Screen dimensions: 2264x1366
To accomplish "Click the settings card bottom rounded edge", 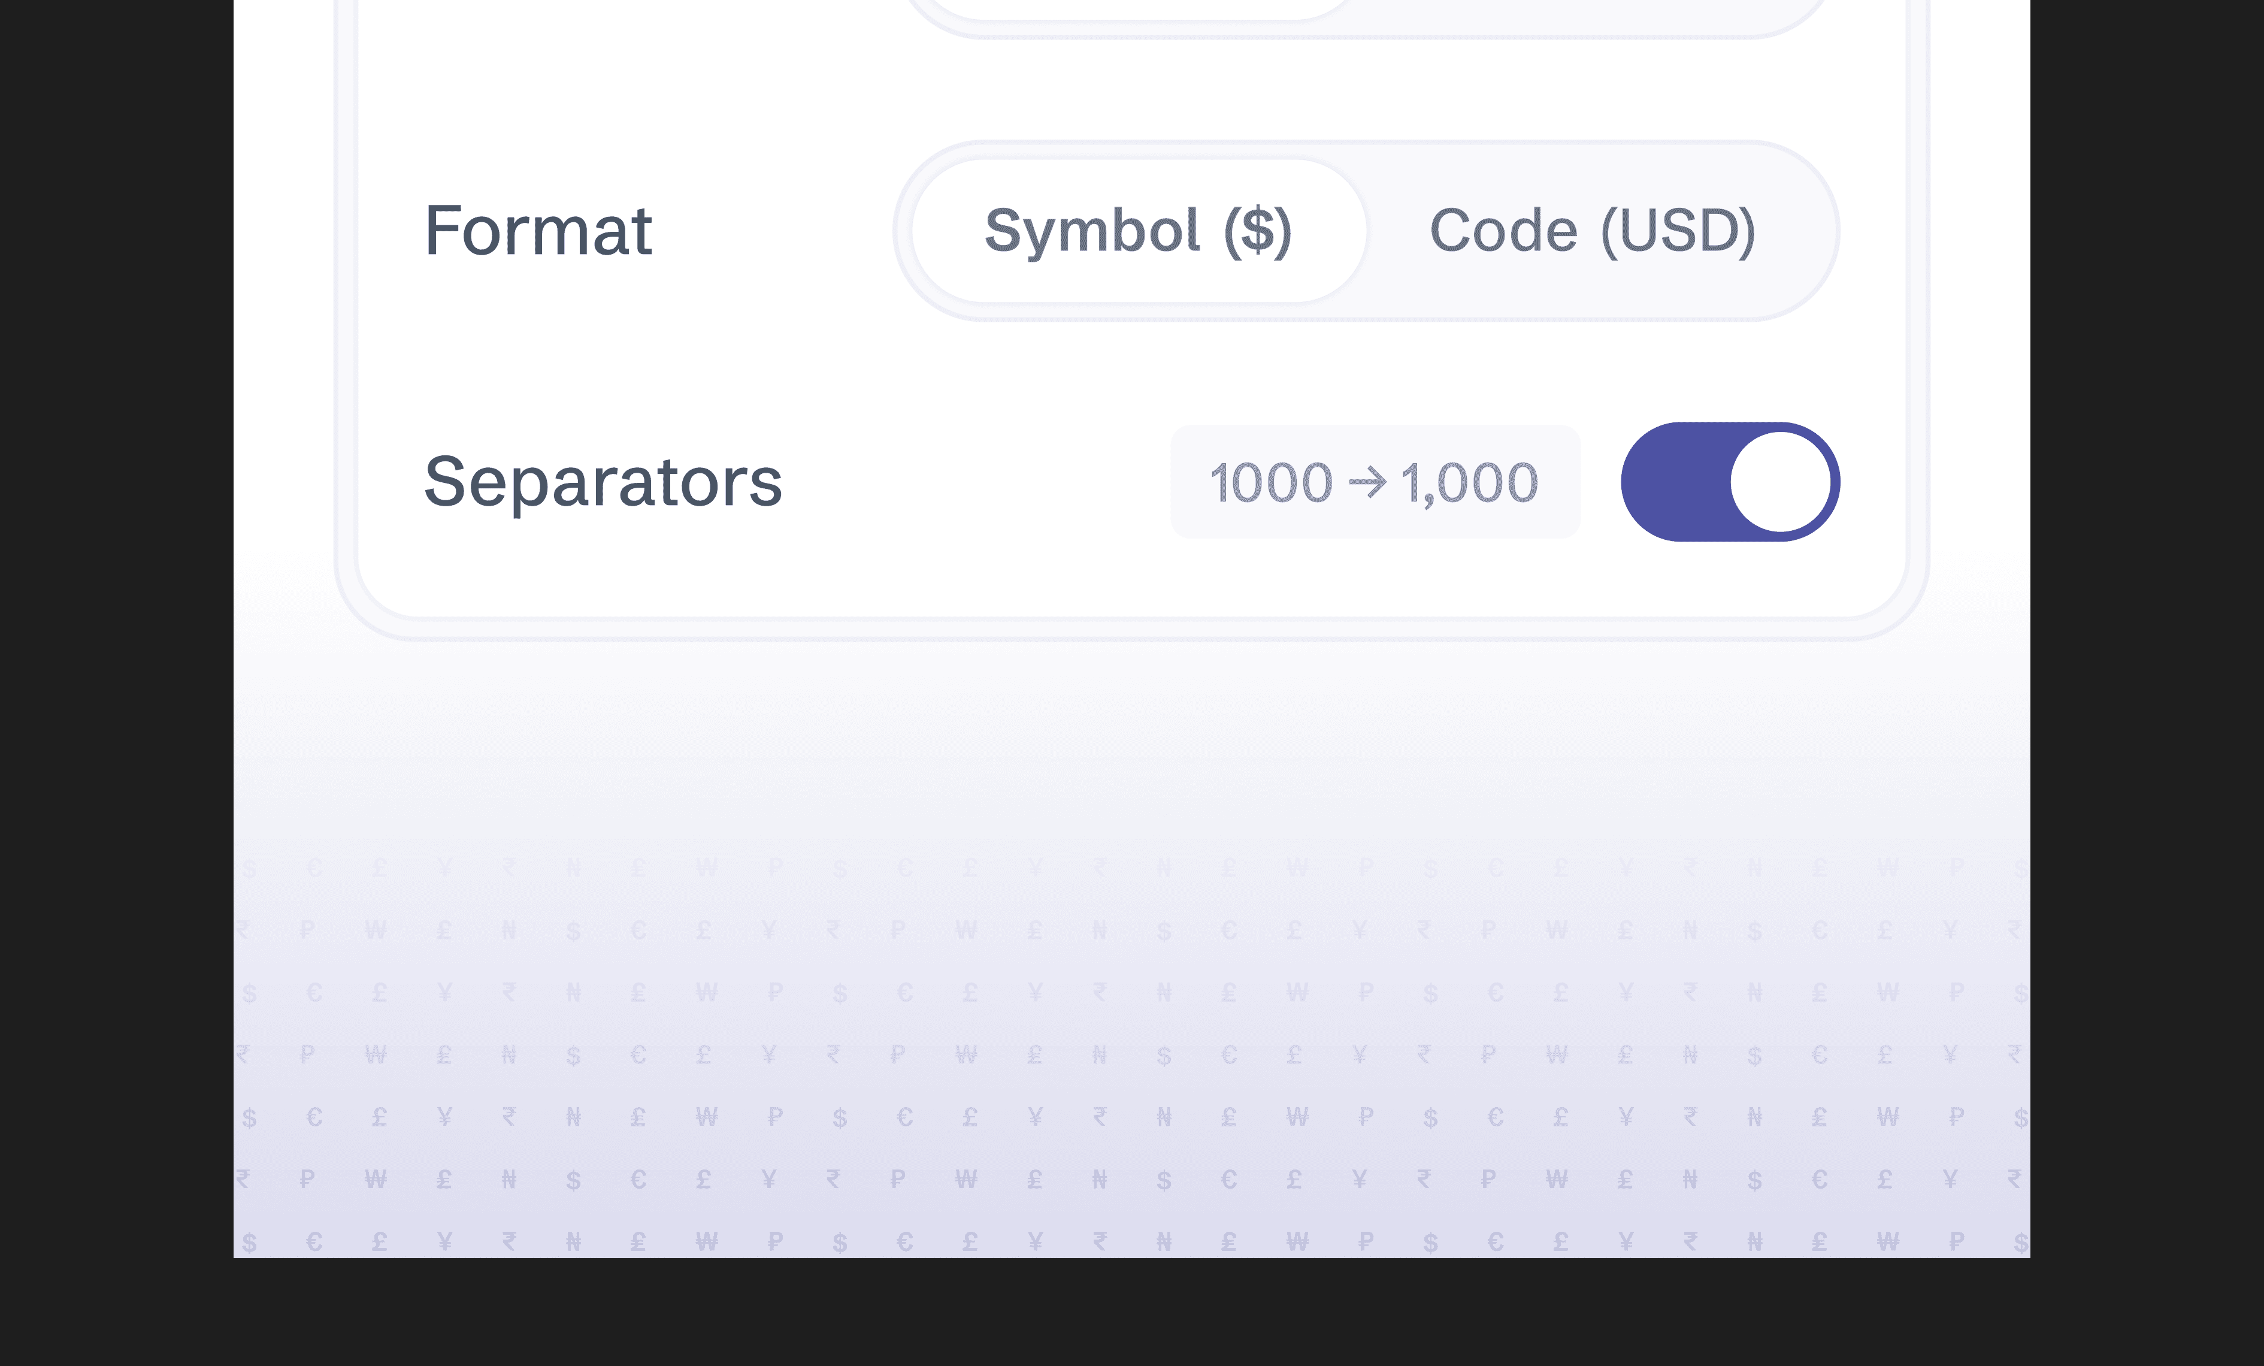I will [x=1132, y=628].
